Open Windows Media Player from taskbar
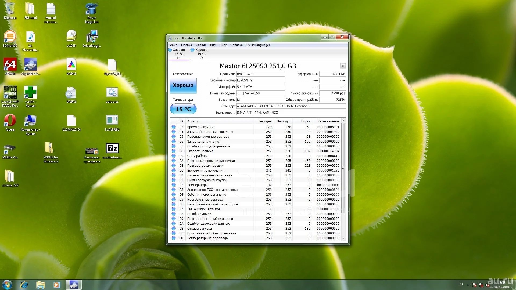516x290 pixels. click(57, 285)
